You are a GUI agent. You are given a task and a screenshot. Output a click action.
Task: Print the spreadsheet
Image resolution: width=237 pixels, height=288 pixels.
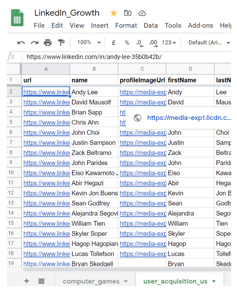point(48,43)
